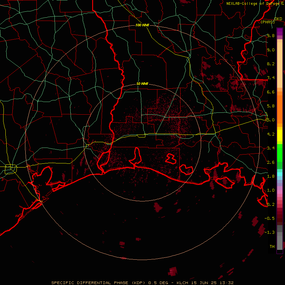Click the 4.2 color scale value
This screenshot has width=285, height=285.
(x=271, y=134)
